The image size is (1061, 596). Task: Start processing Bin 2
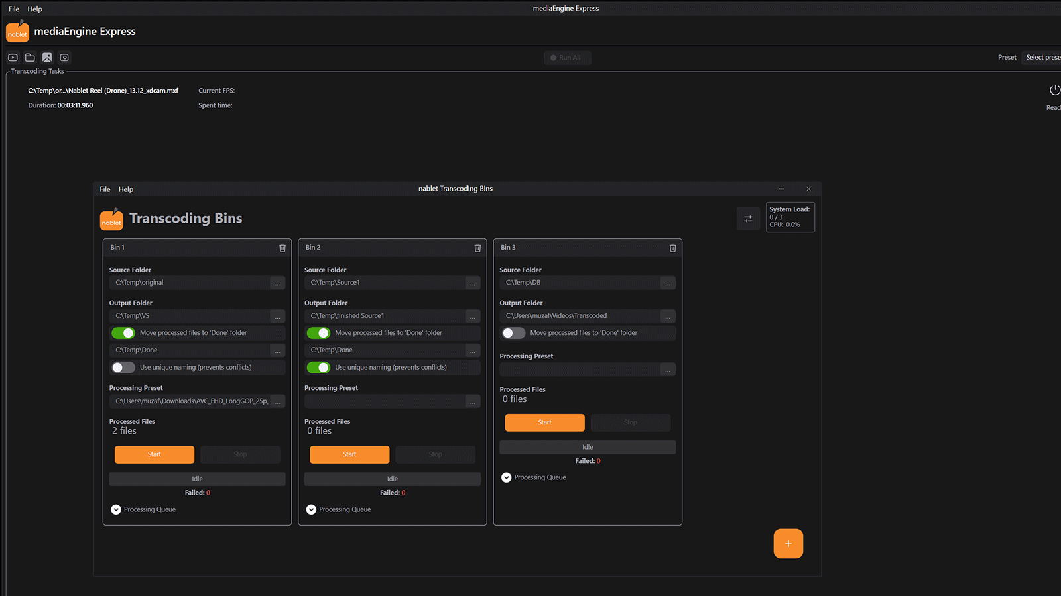click(x=349, y=454)
